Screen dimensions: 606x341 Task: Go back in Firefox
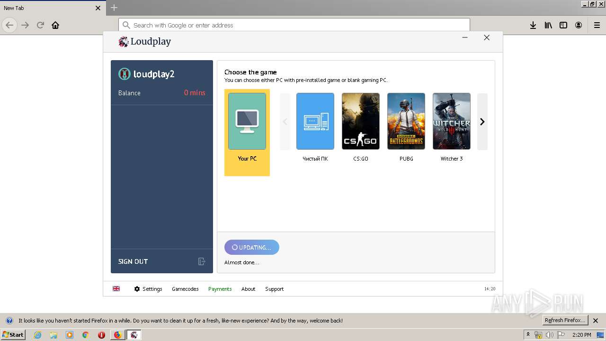(x=9, y=25)
